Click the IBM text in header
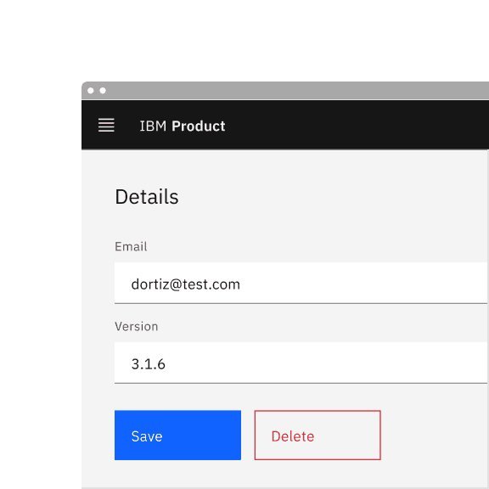The width and height of the screenshot is (489, 489). [153, 126]
